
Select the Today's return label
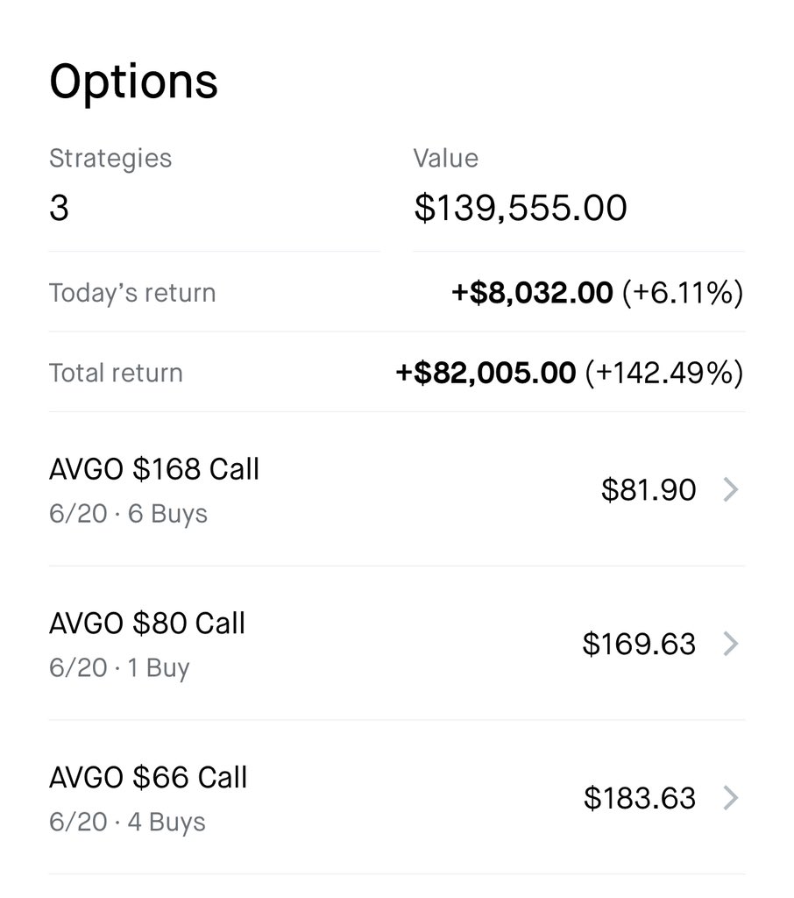click(132, 293)
